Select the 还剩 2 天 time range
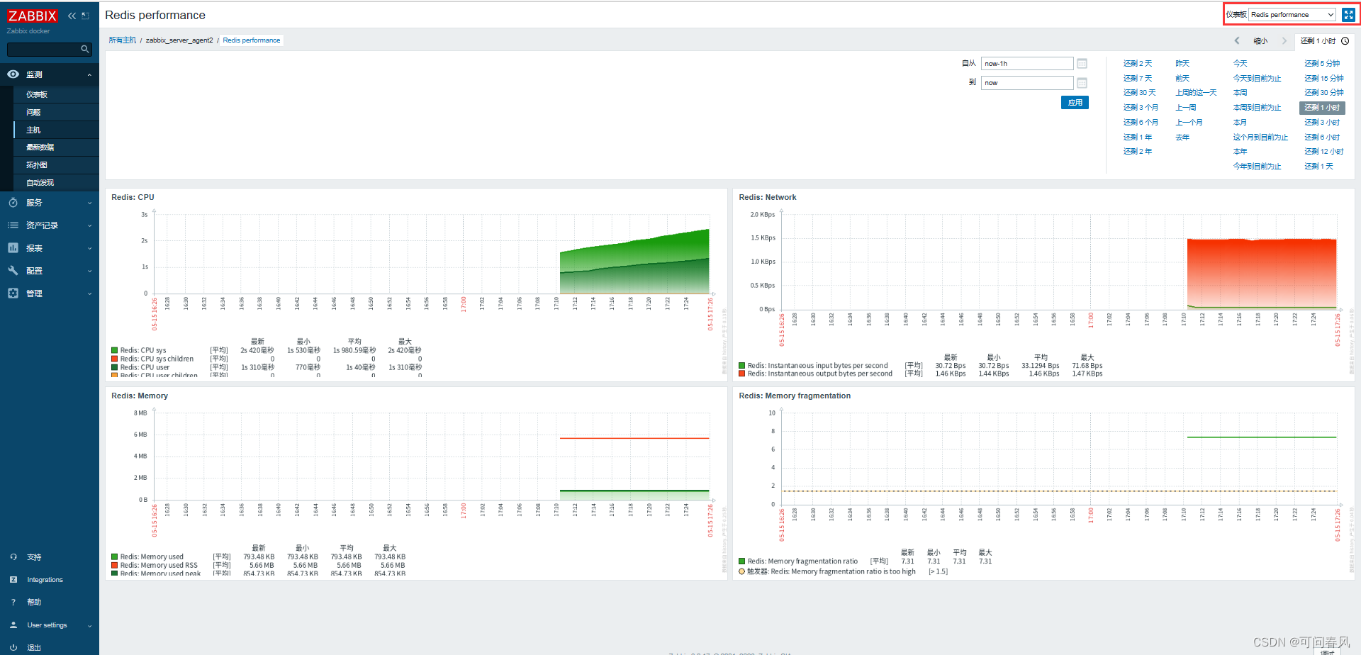 tap(1138, 64)
